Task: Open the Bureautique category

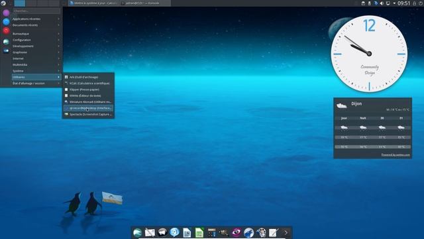Action: tap(36, 34)
